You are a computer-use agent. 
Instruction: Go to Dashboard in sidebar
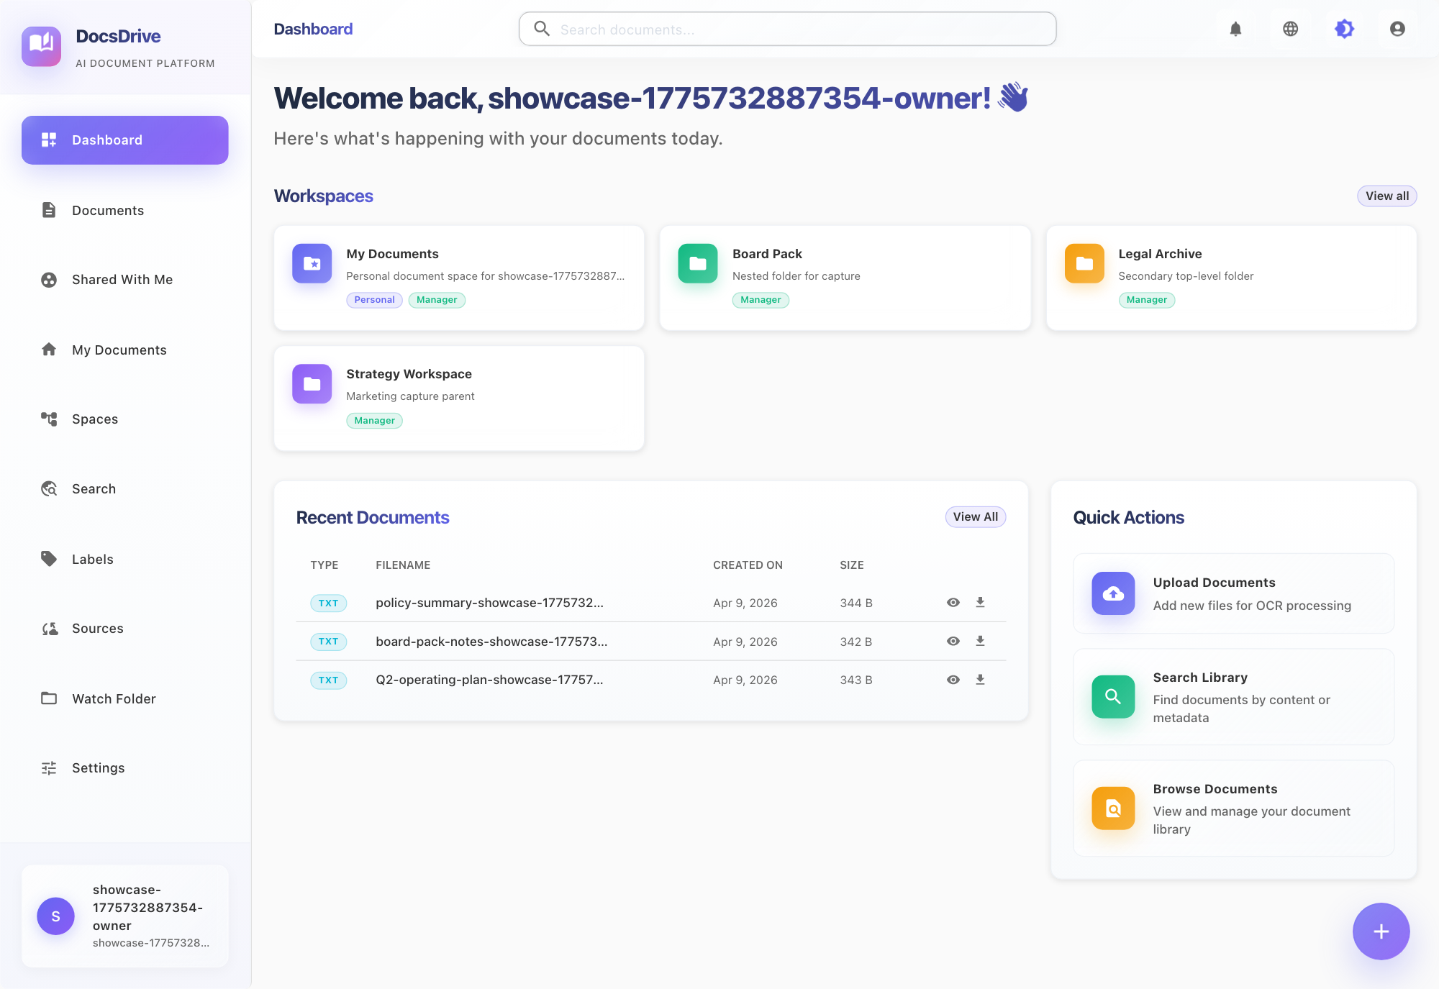125,140
